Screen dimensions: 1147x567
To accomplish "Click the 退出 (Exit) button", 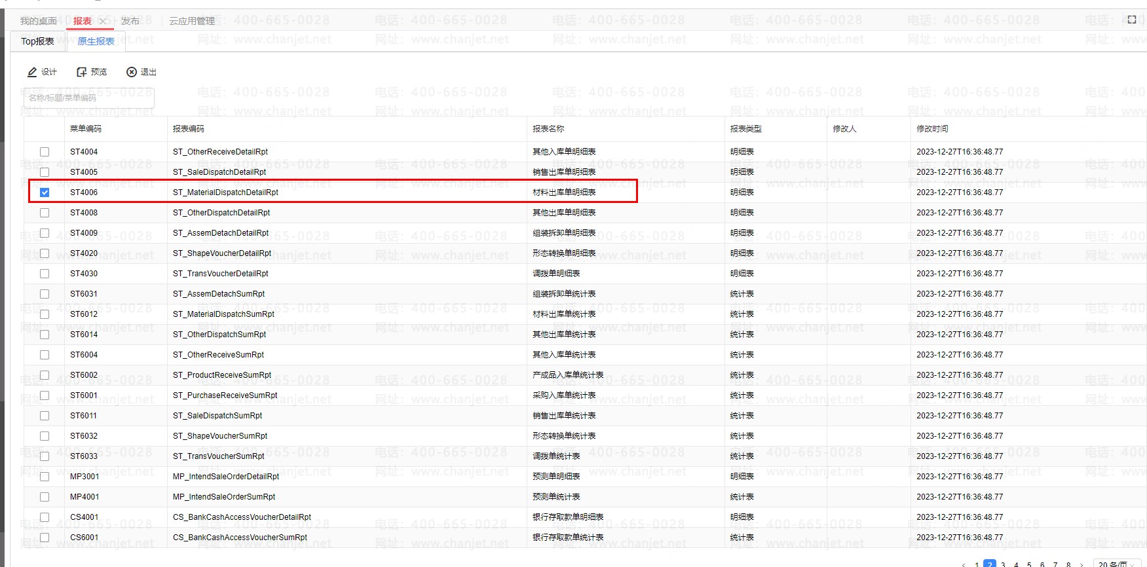I will pyautogui.click(x=141, y=72).
